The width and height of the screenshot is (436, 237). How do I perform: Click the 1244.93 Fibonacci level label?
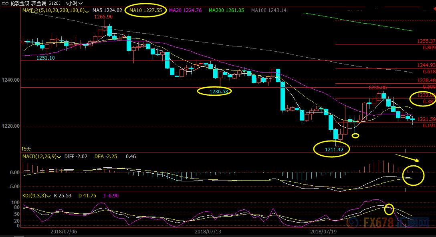[426, 65]
